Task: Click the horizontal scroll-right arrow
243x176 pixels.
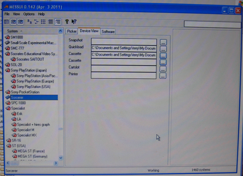Action: (x=56, y=163)
